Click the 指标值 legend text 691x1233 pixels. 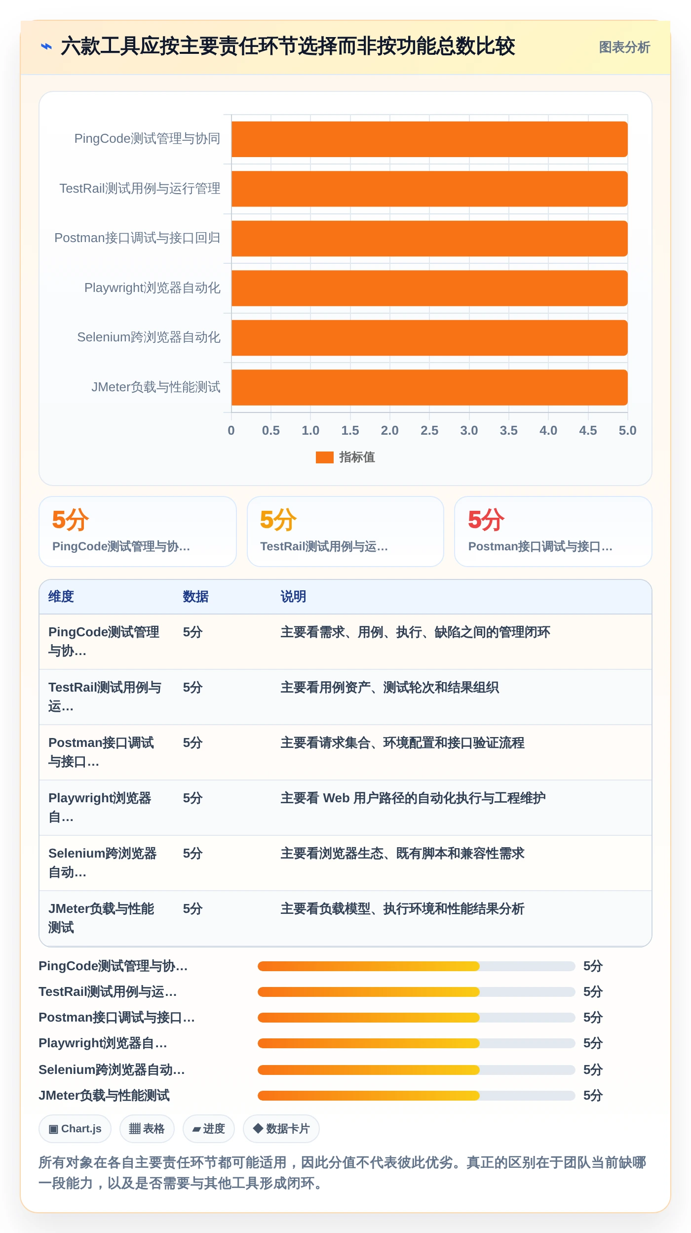[357, 457]
